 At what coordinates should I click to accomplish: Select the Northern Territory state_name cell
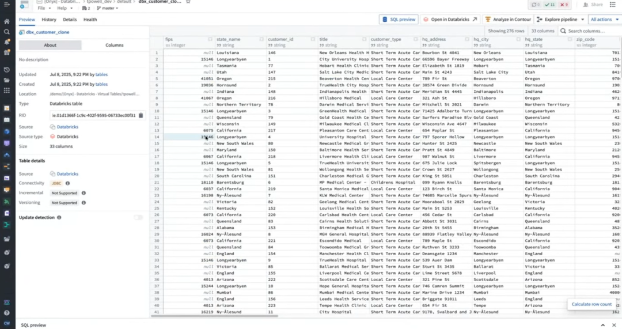tap(241, 105)
